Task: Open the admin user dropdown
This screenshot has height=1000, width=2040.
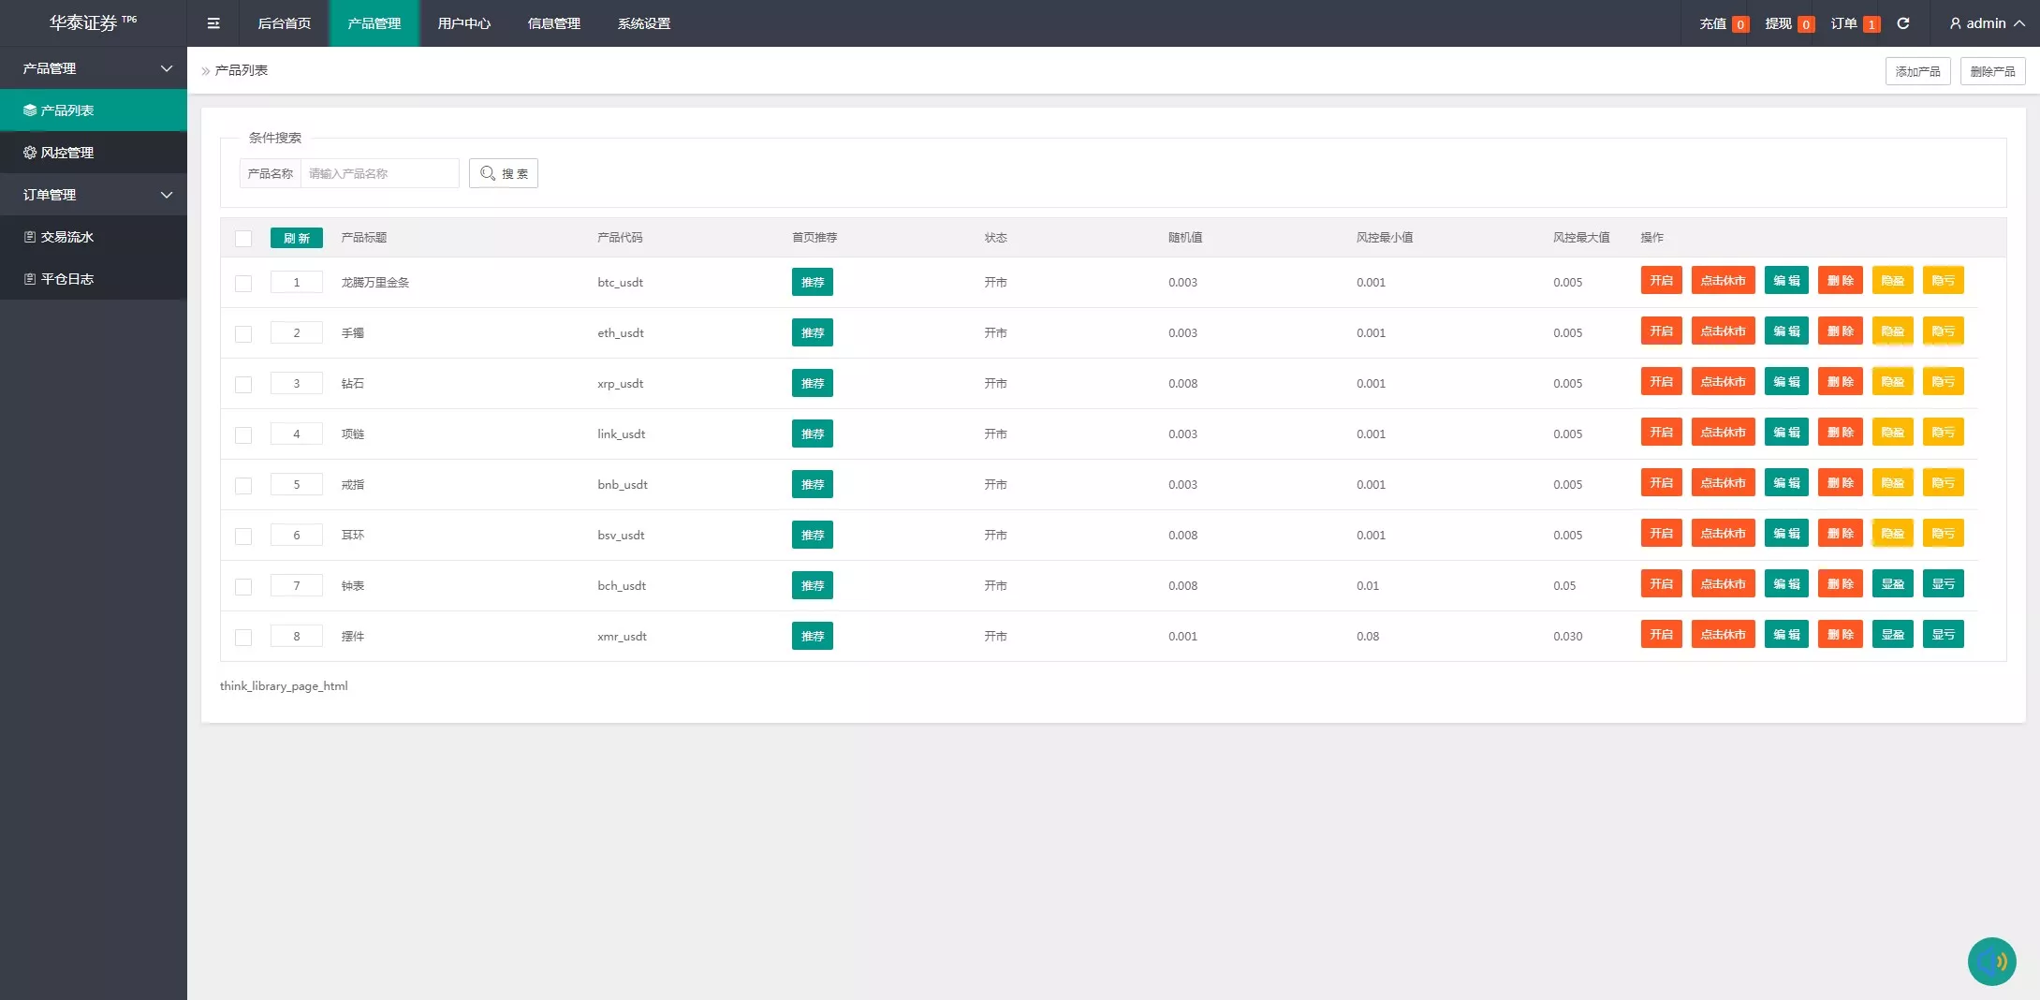Action: tap(1987, 23)
